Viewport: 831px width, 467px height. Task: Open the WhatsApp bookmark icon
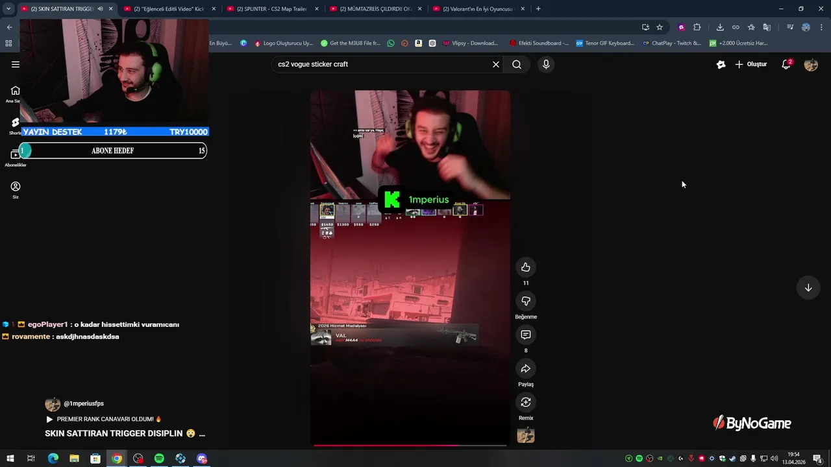(x=391, y=43)
